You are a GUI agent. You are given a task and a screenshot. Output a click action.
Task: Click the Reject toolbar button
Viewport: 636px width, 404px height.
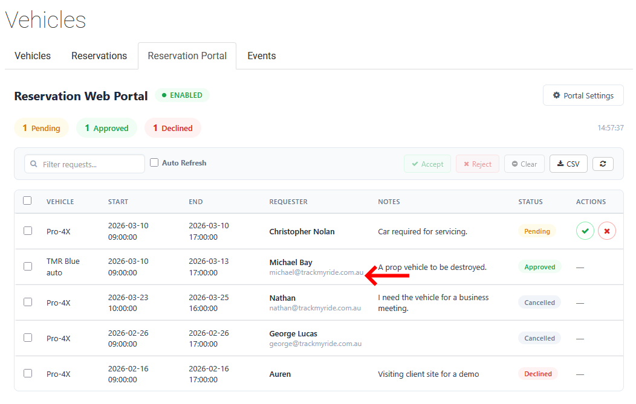(477, 164)
